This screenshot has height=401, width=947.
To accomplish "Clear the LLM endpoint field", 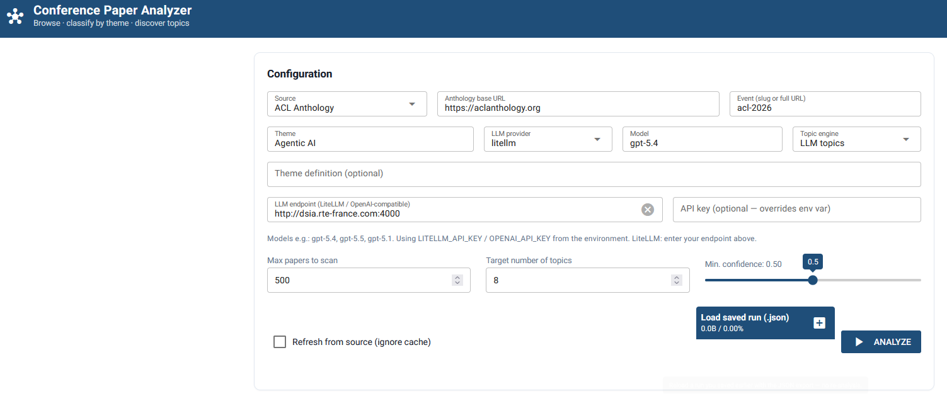I will (648, 210).
